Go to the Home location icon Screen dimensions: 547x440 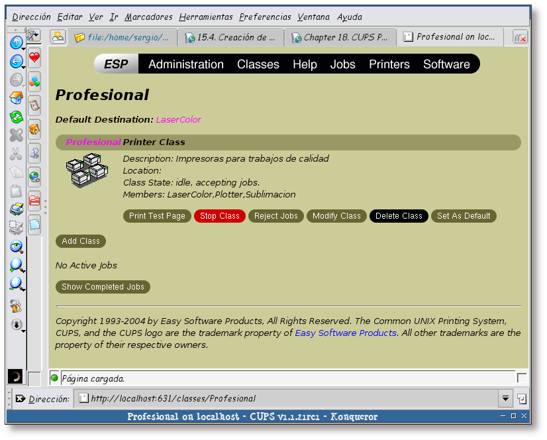pyautogui.click(x=17, y=98)
